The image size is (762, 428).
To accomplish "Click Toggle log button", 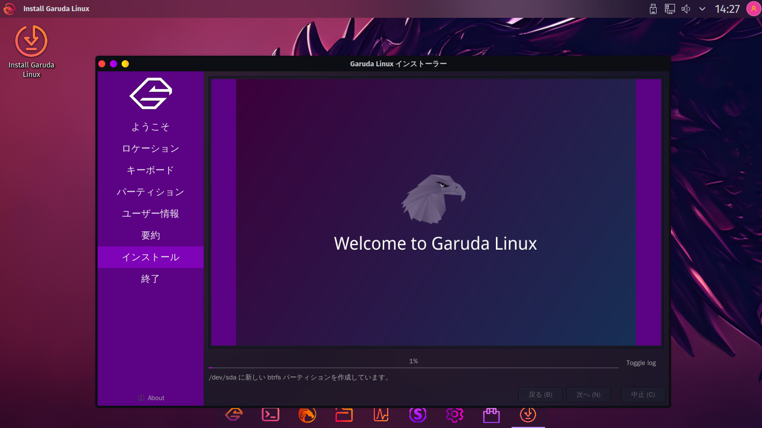I will point(641,363).
